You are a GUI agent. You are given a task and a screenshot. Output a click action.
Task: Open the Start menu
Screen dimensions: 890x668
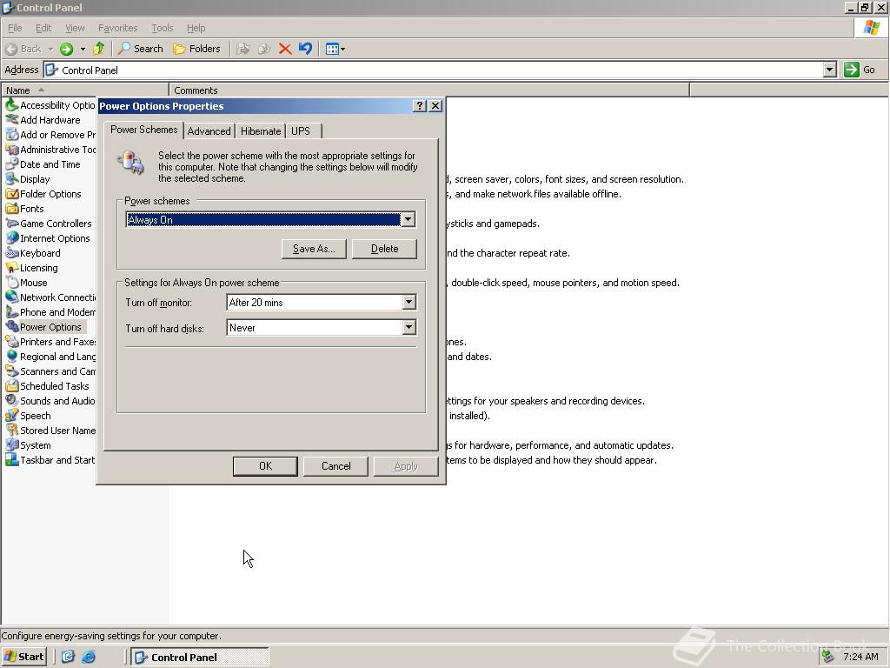coord(23,657)
